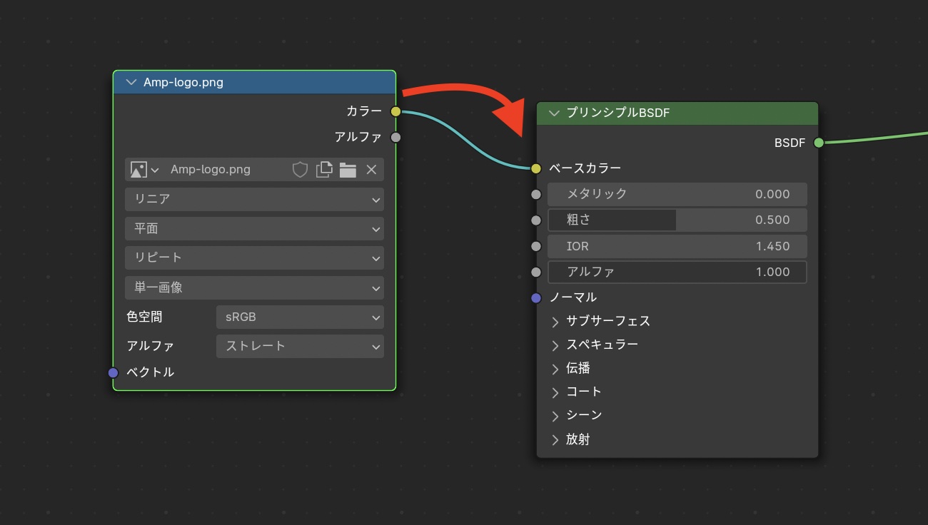Click the 粗さ roughness slider
Image resolution: width=928 pixels, height=525 pixels.
click(x=677, y=220)
